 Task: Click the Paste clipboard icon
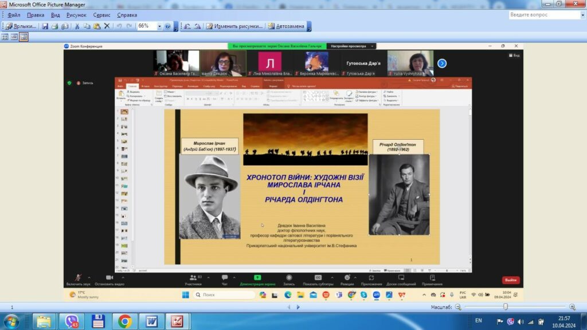point(97,26)
